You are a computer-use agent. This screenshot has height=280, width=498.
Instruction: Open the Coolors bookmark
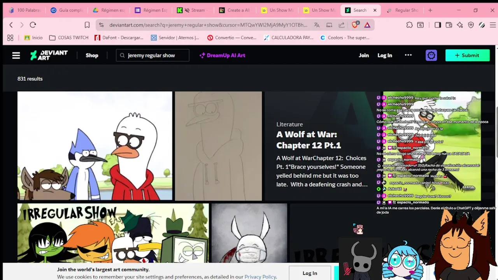(x=345, y=38)
